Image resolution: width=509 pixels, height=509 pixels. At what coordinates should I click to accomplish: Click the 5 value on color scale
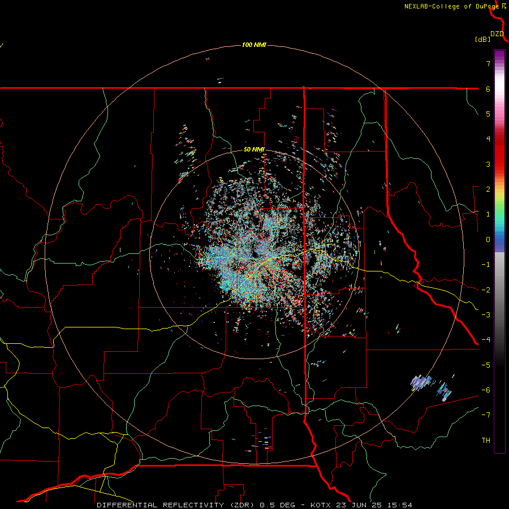(488, 114)
